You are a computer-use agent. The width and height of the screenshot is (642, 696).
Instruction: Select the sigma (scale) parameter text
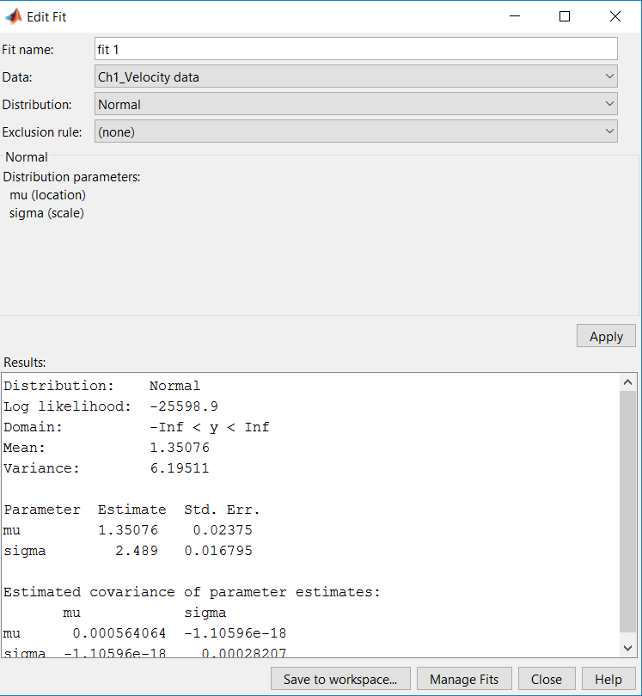46,213
